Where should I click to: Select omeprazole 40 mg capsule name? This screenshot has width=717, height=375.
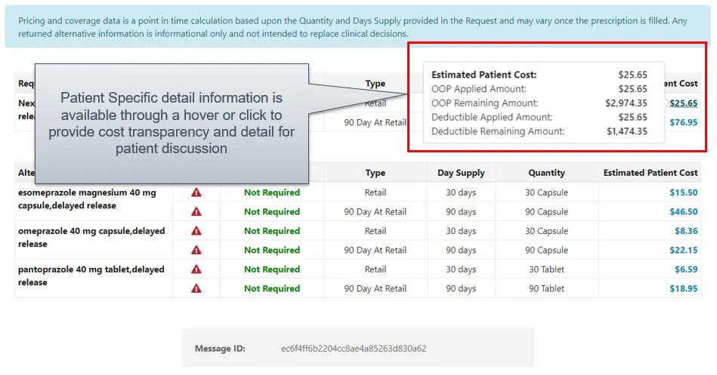coord(91,237)
